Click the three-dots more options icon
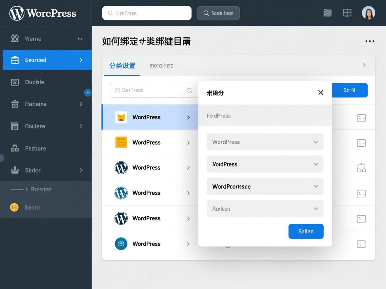The image size is (386, 289). coord(370,41)
